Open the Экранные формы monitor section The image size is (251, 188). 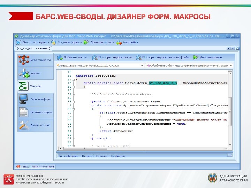tap(36, 99)
